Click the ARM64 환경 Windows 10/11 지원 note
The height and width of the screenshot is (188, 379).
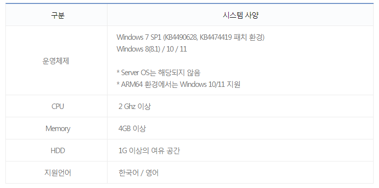tap(178, 84)
